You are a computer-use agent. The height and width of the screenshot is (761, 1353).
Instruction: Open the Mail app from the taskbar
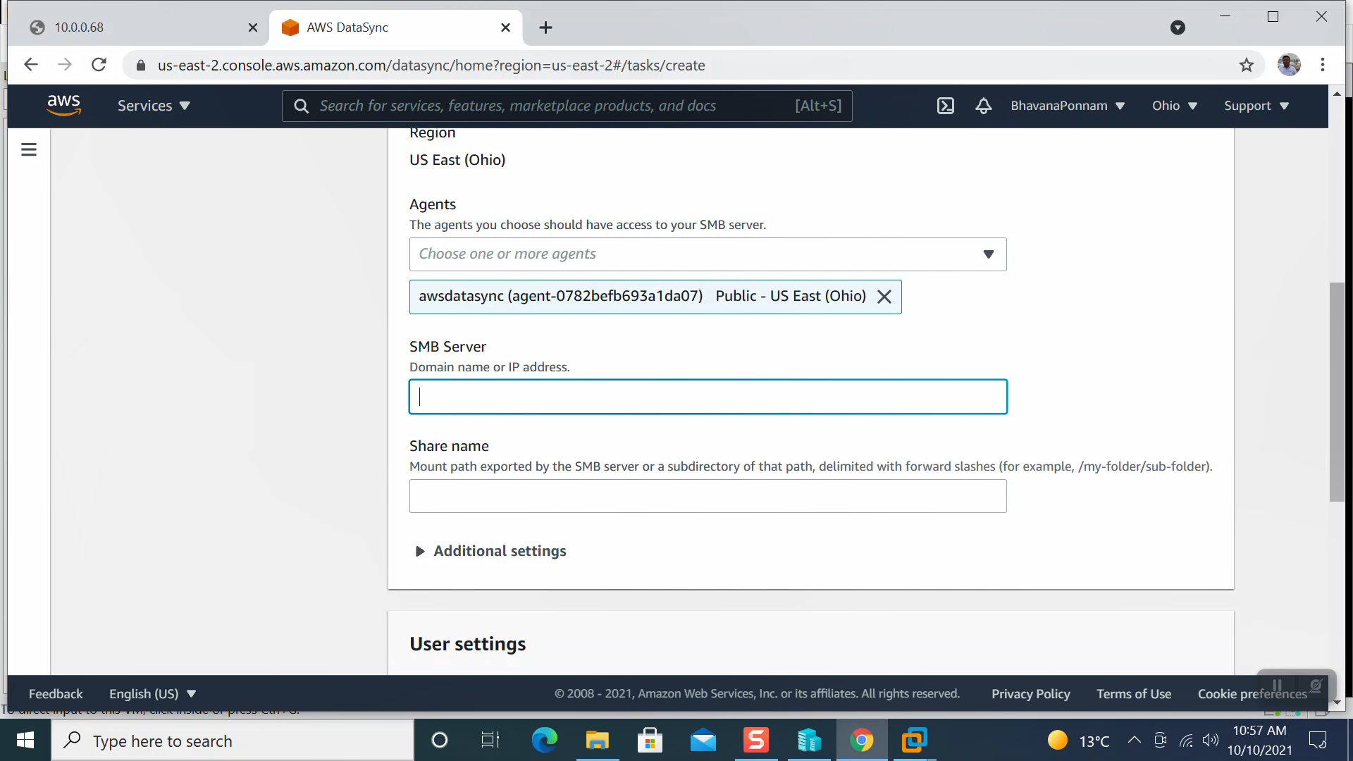pos(703,740)
